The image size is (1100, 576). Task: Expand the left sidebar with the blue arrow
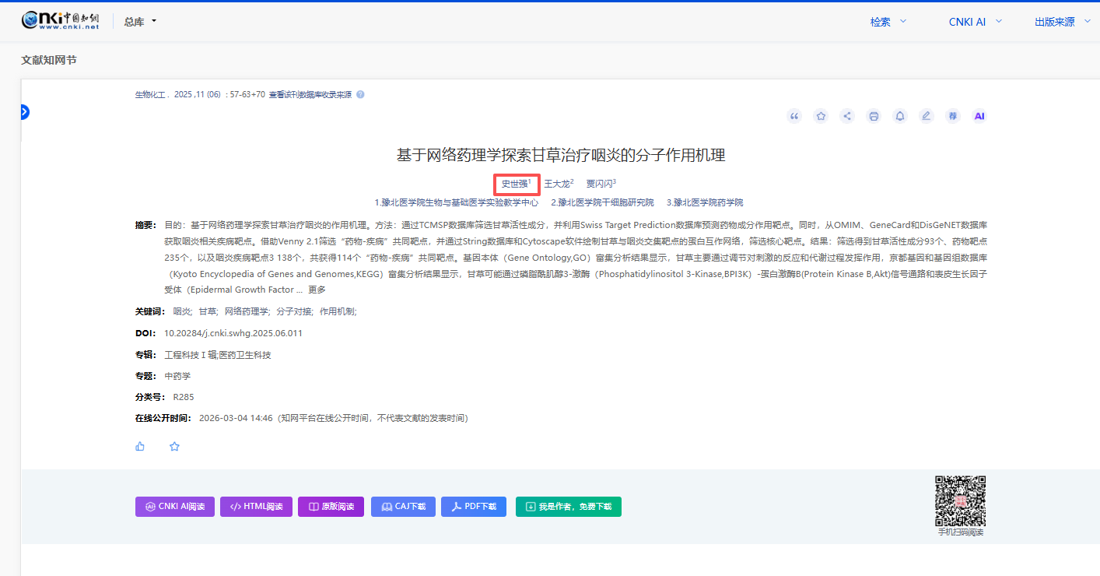23,112
